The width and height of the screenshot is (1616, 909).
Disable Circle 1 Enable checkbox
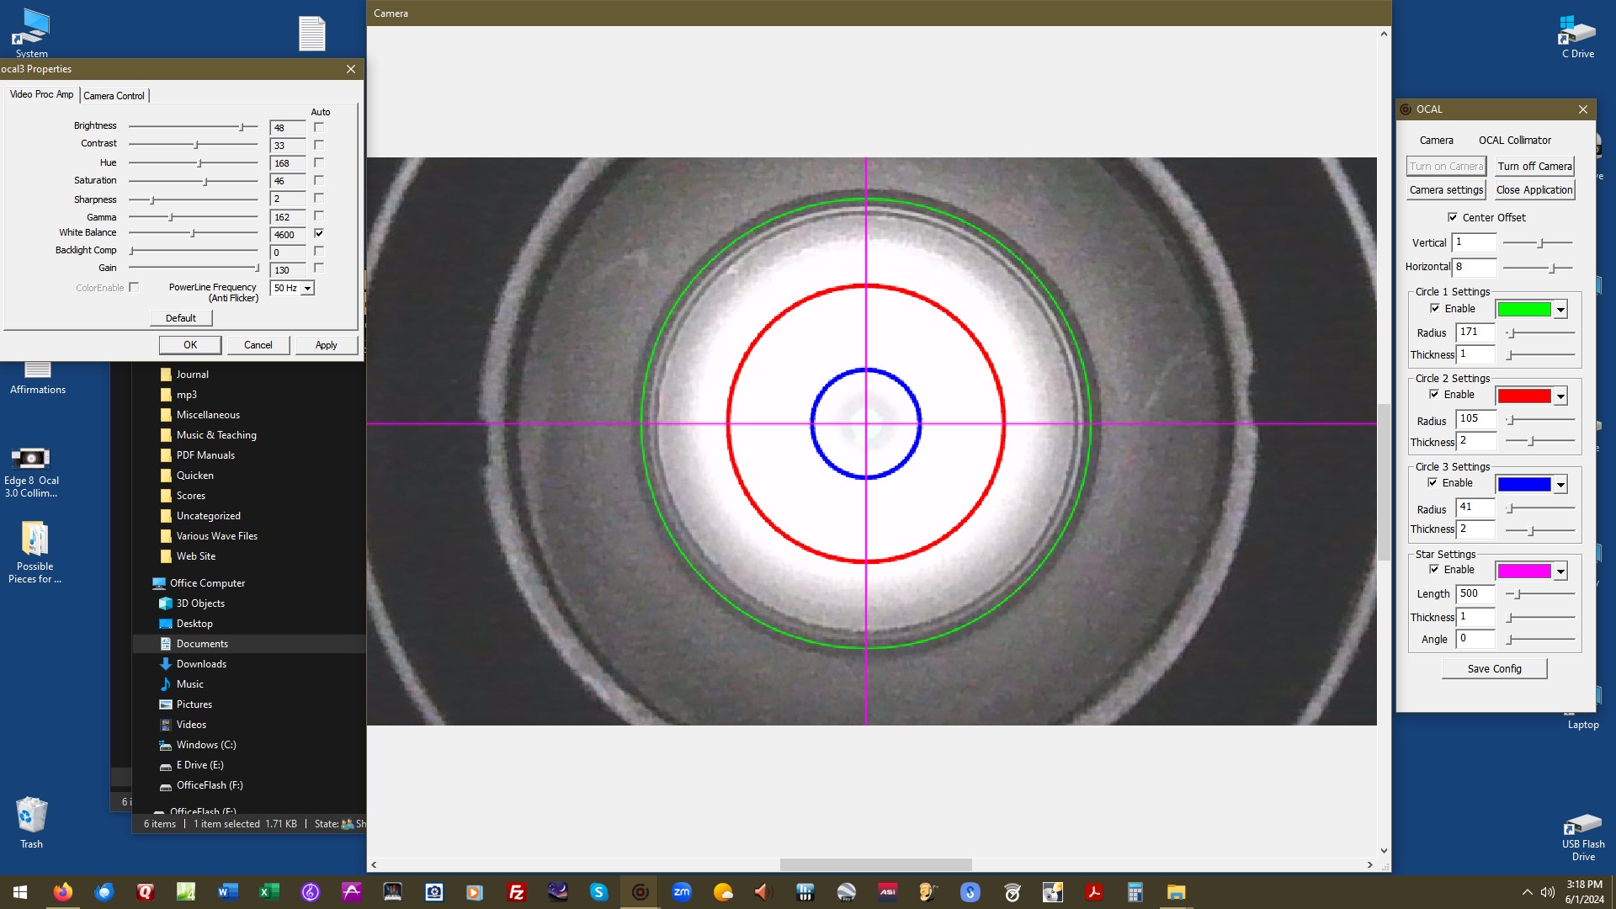click(x=1435, y=308)
